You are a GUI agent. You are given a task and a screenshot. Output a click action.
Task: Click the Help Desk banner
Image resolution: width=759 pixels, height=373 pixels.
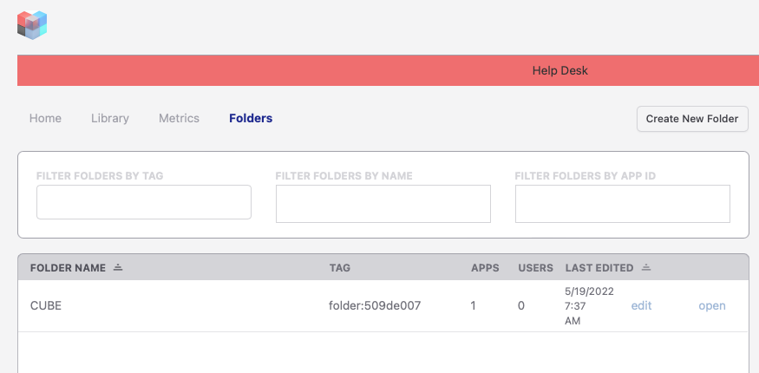pyautogui.click(x=559, y=70)
